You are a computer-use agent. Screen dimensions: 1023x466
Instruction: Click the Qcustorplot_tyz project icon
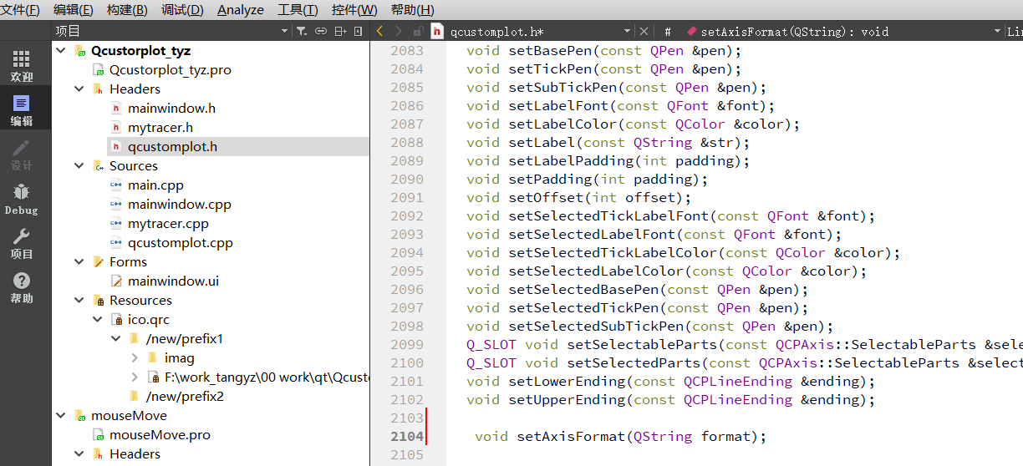coord(79,51)
